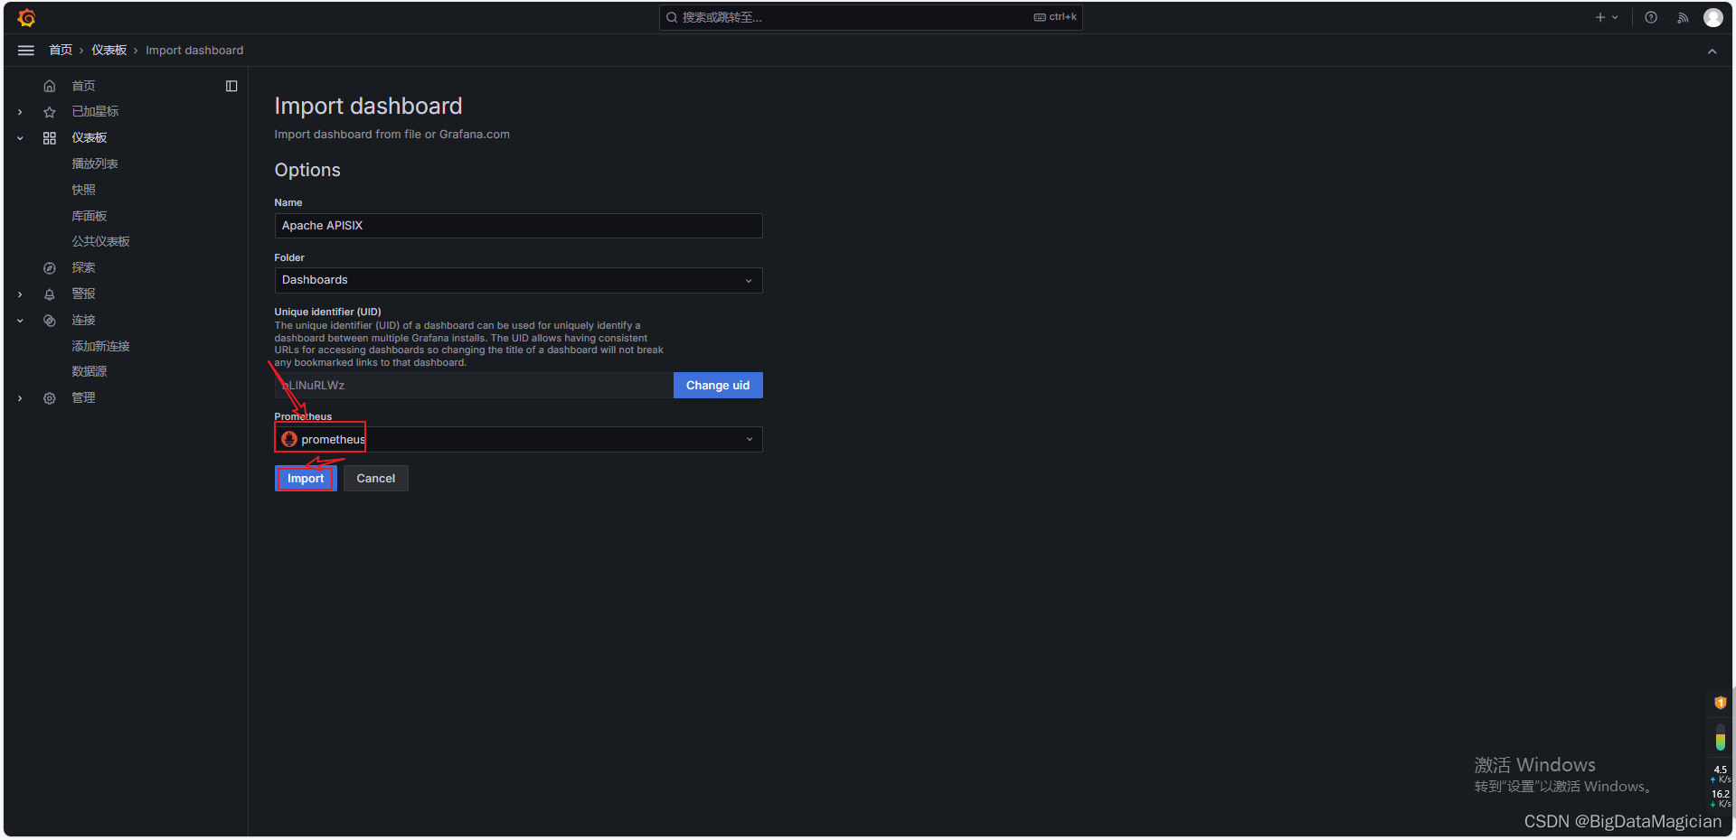Open the plus new item menu

1607,17
